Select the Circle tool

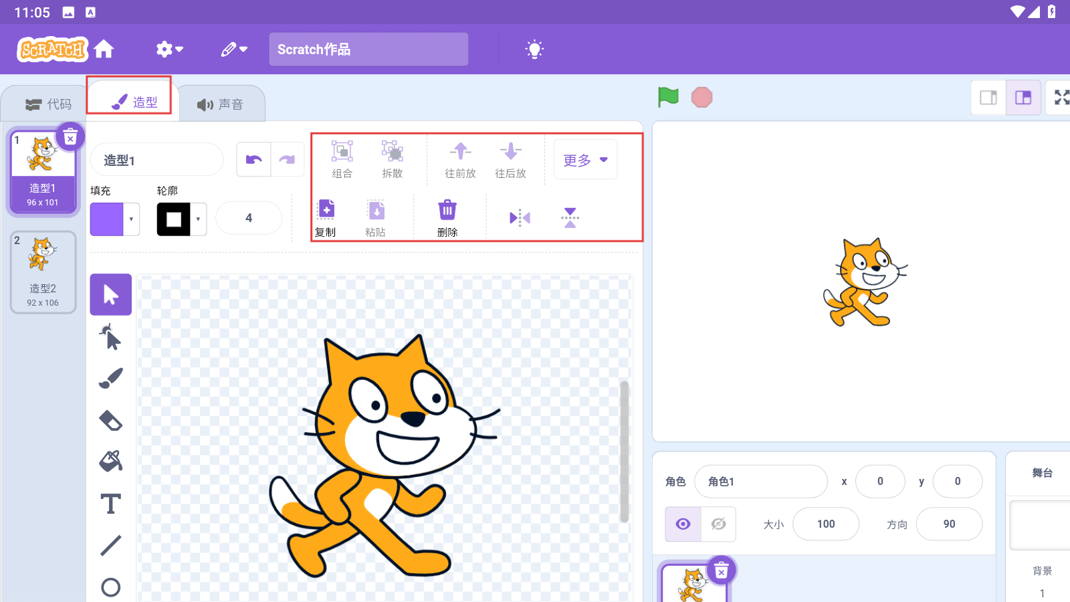[x=111, y=587]
